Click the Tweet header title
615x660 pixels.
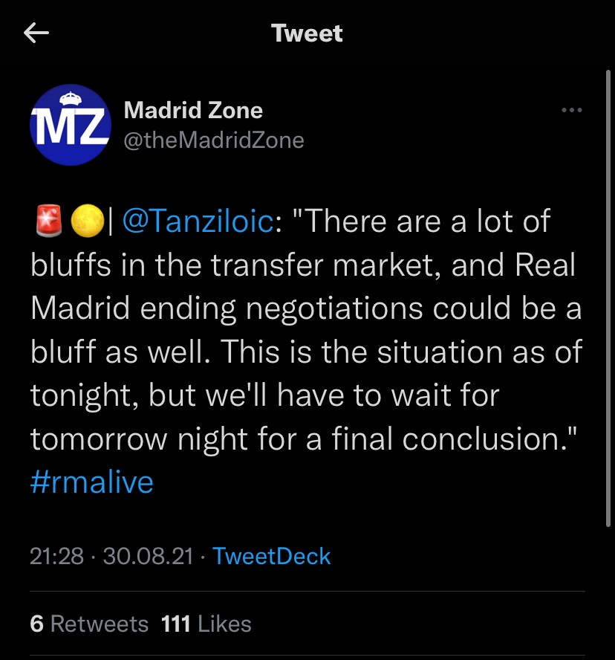[x=307, y=33]
